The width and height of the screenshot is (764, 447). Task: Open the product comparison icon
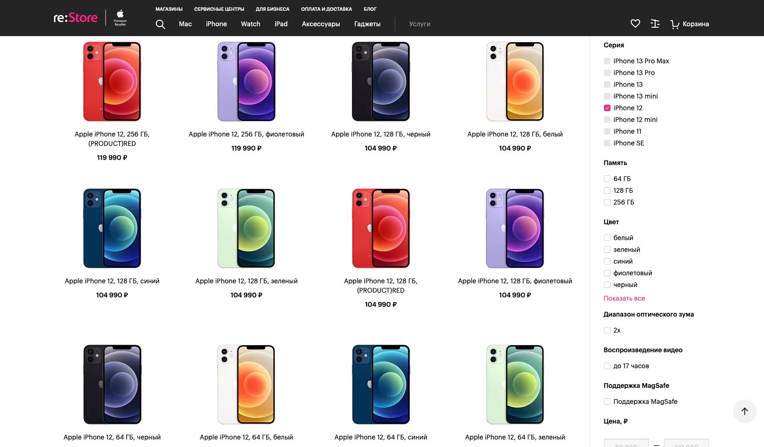pos(655,23)
